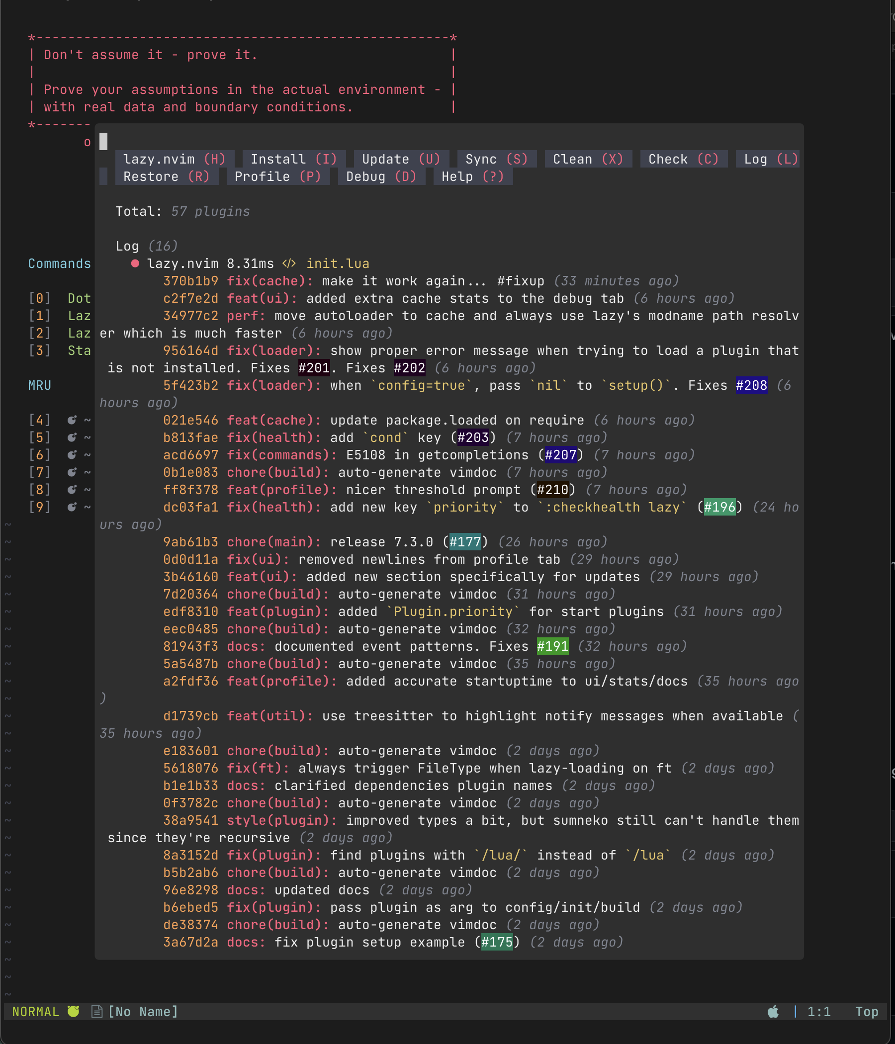
Task: Open the init.lua source link
Action: coord(338,263)
